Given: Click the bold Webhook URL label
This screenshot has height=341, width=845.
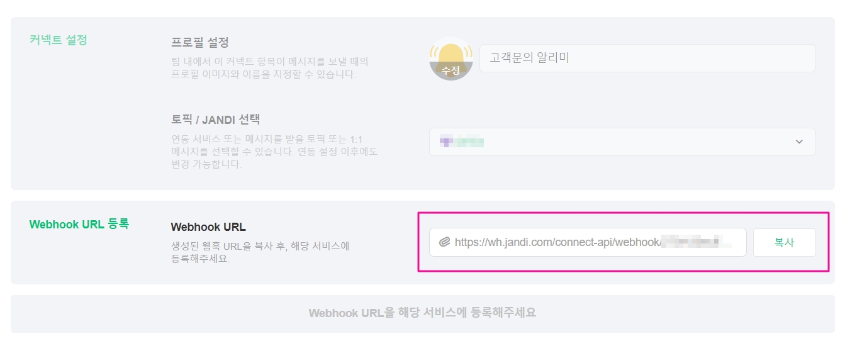Looking at the screenshot, I should pyautogui.click(x=208, y=226).
